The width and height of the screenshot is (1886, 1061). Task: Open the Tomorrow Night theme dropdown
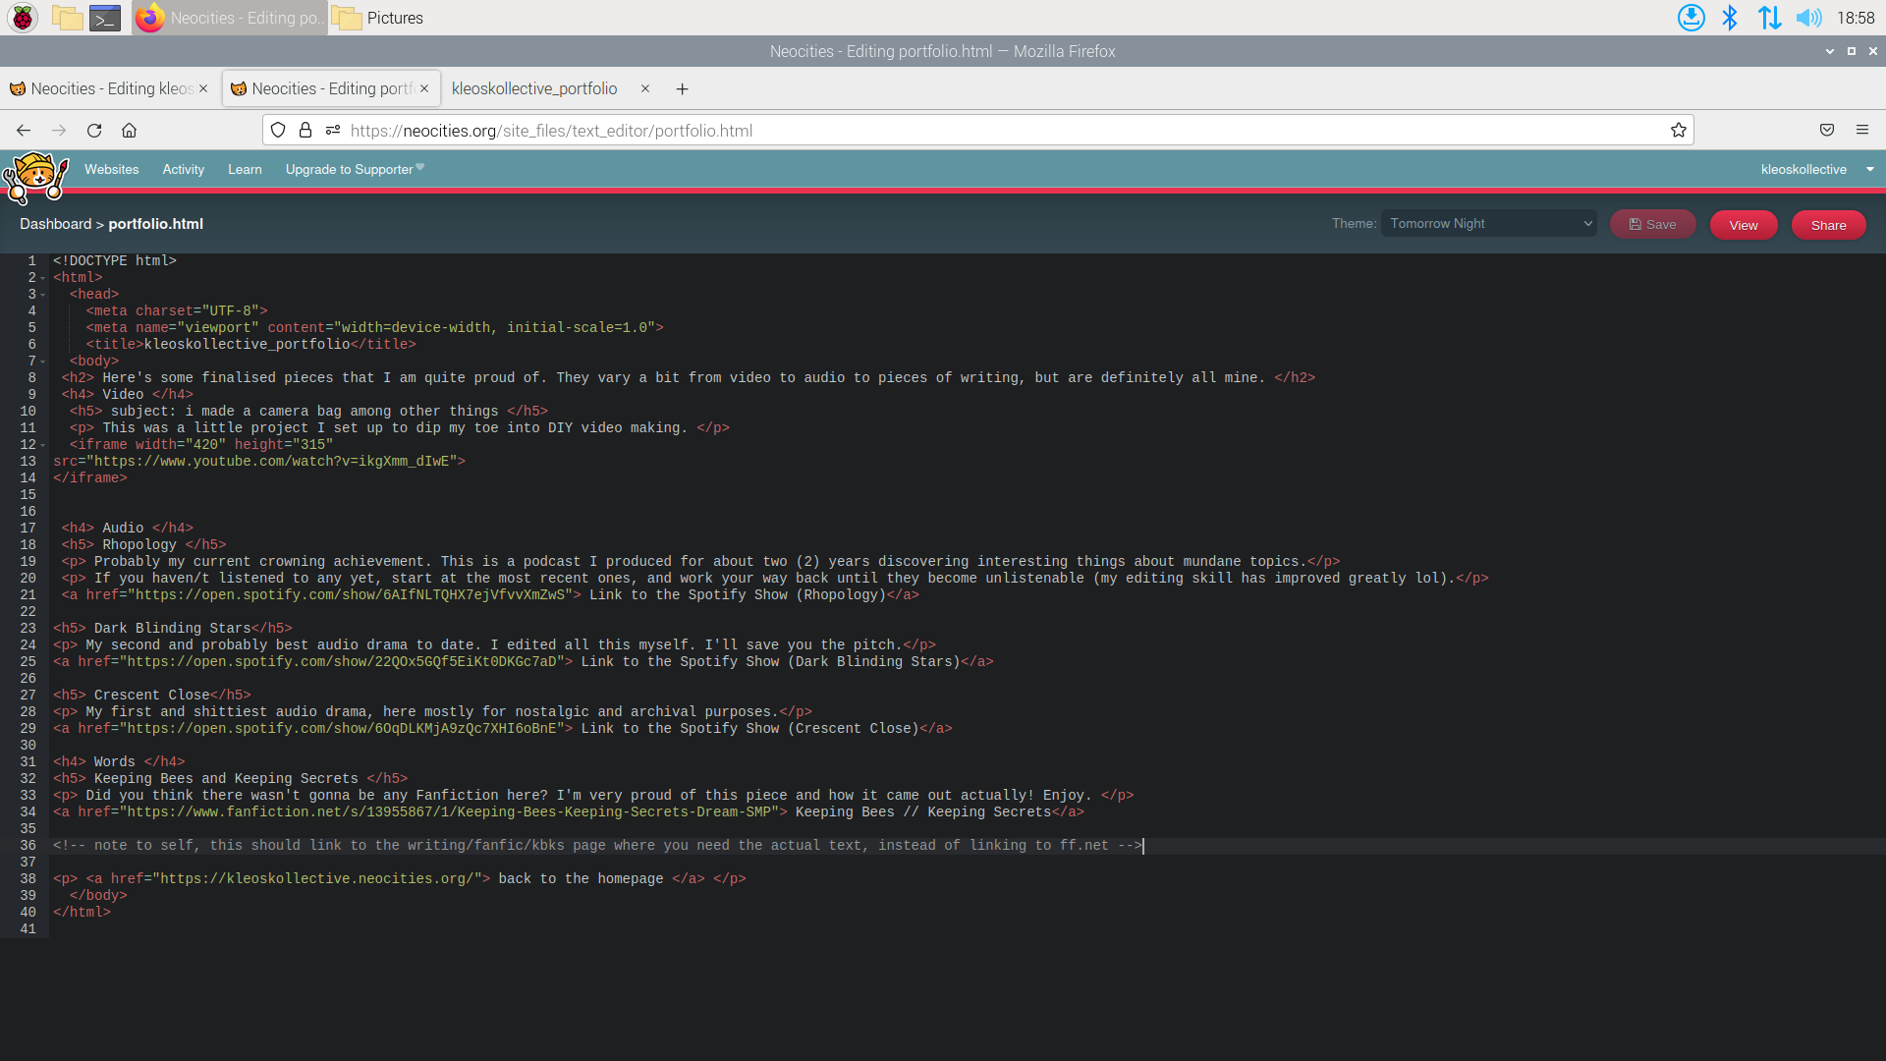tap(1488, 224)
